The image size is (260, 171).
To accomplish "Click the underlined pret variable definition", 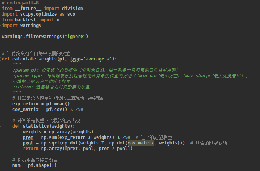I will [x=28, y=137].
